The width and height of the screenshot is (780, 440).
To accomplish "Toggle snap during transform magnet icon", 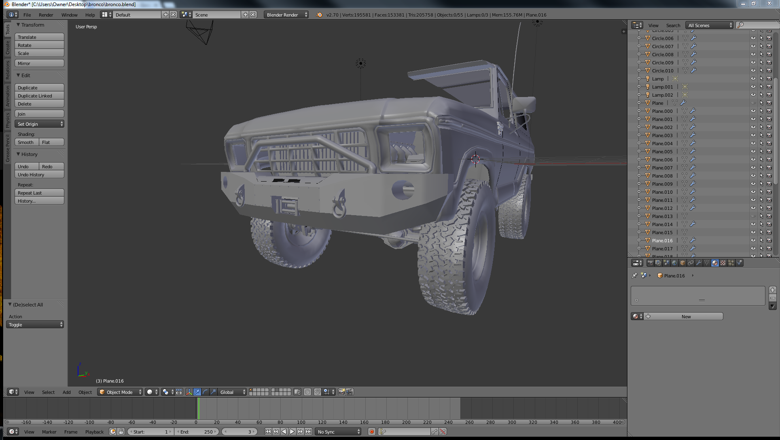I will 318,392.
